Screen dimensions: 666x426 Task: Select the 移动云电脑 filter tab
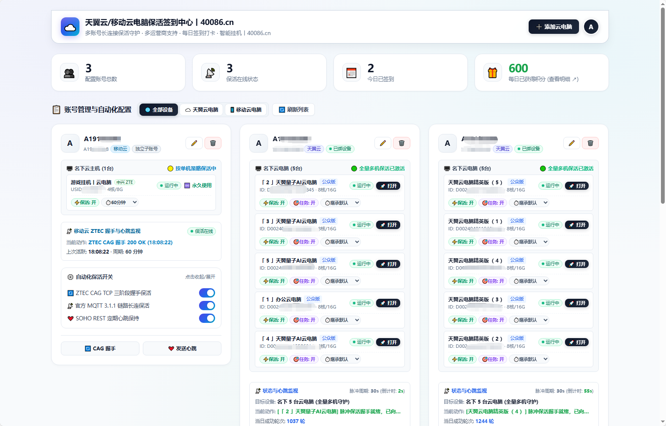point(246,109)
